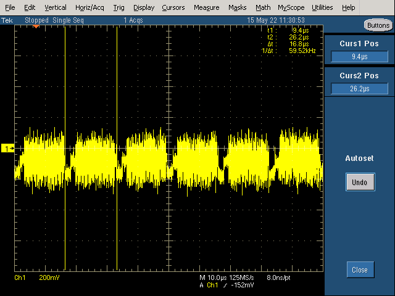Open the File menu

coord(10,7)
